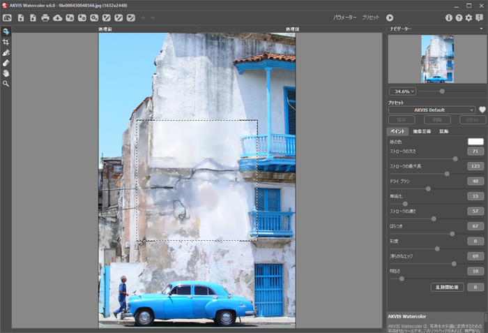488x333 pixels.
Task: Click the 保存 preset button
Action: (402, 120)
